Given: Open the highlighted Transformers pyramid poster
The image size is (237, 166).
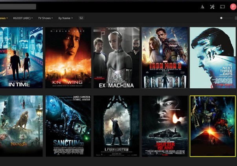Looking at the screenshot, I should [213, 126].
